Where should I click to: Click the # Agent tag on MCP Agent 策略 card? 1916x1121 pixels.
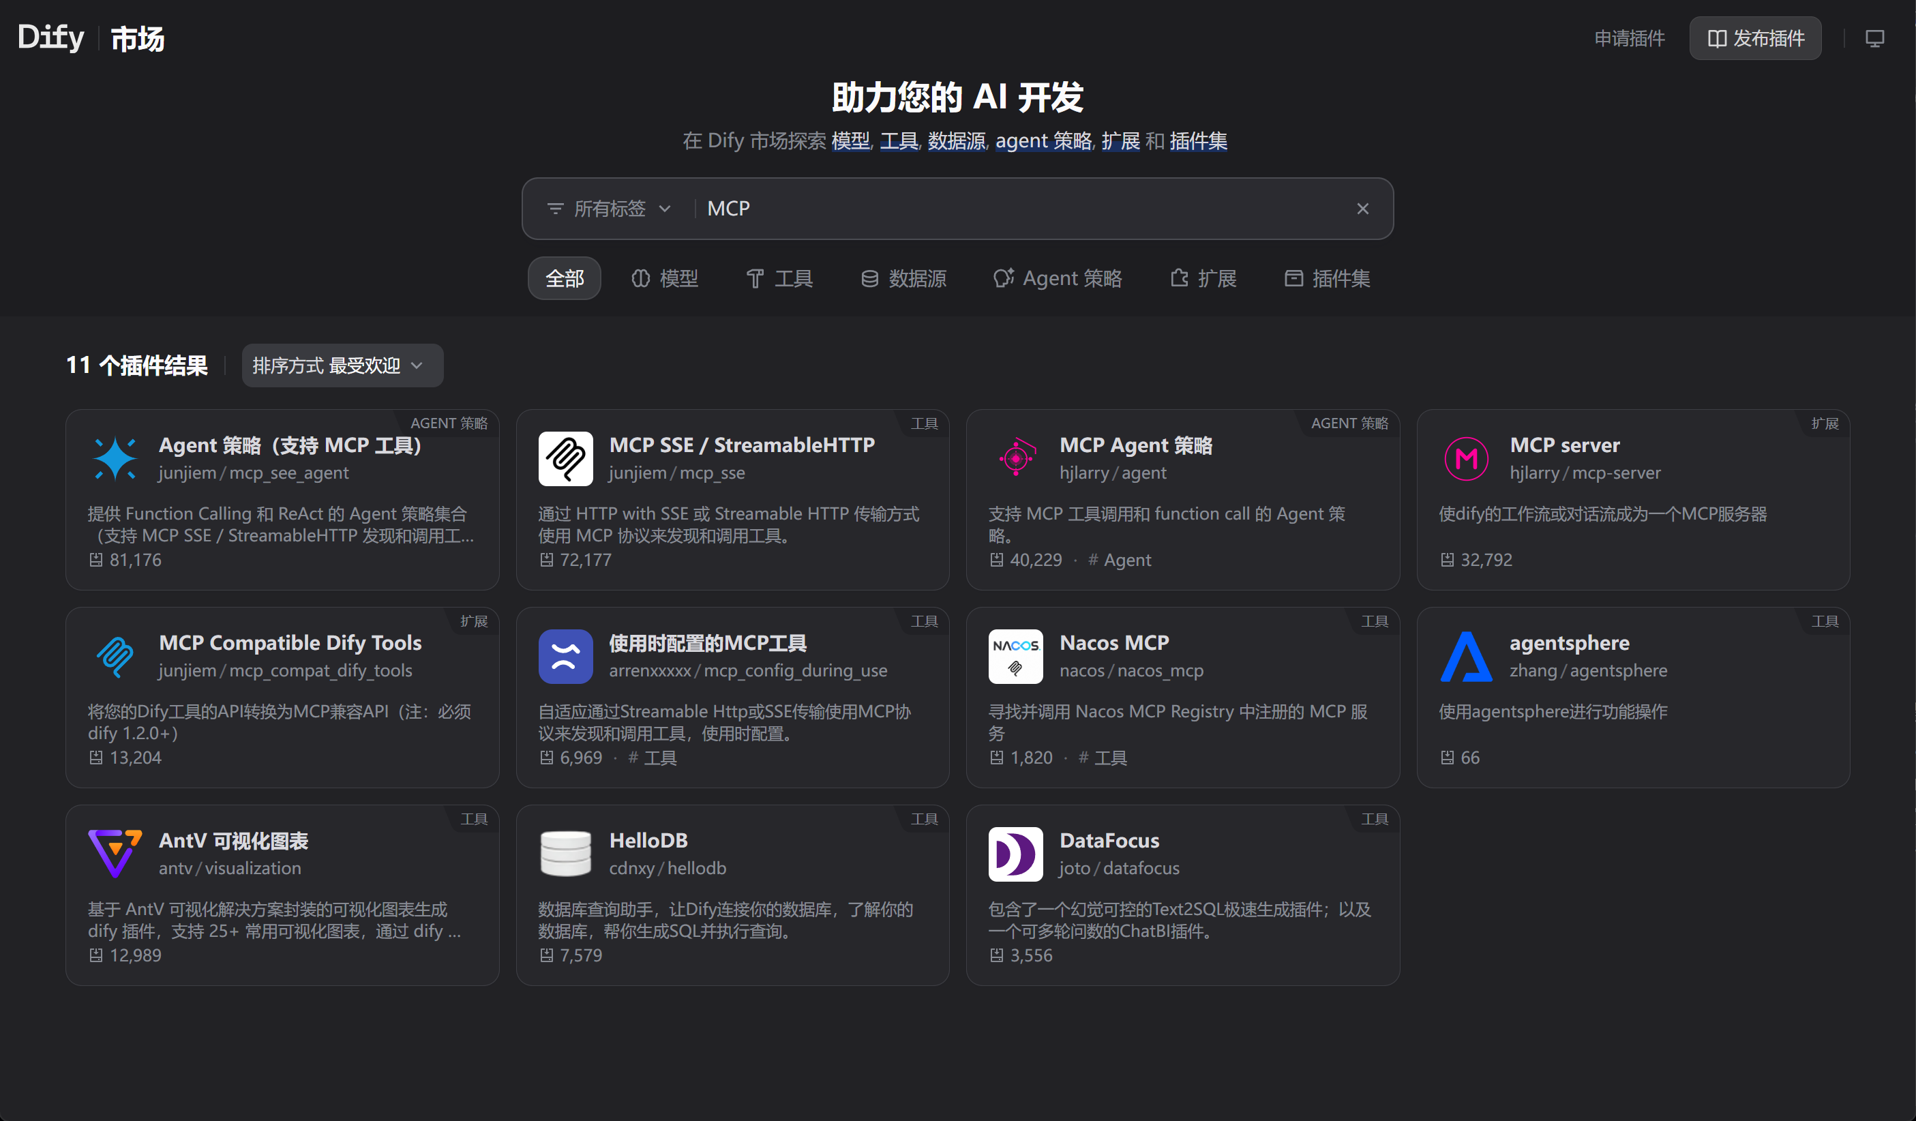point(1119,560)
